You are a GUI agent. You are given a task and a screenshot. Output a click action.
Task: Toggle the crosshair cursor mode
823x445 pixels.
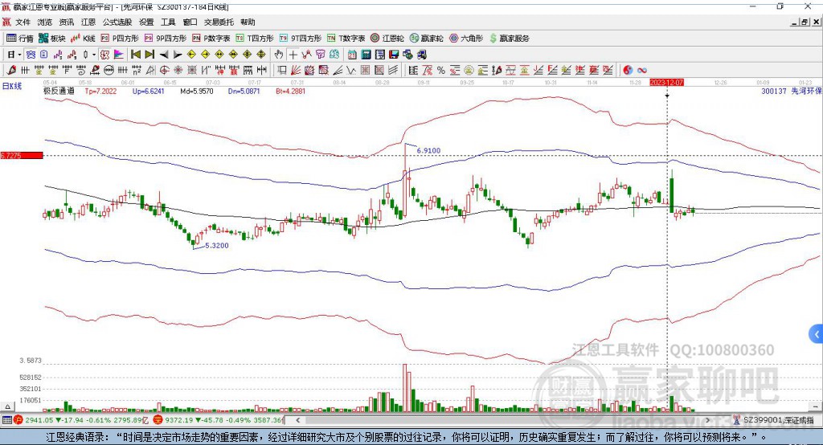[293, 55]
